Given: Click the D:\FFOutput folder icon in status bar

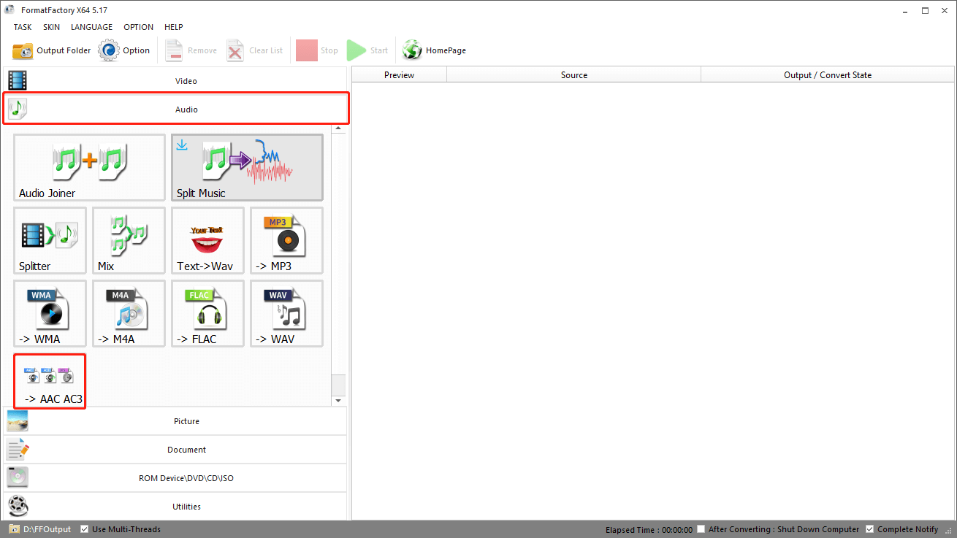Looking at the screenshot, I should click(x=14, y=529).
